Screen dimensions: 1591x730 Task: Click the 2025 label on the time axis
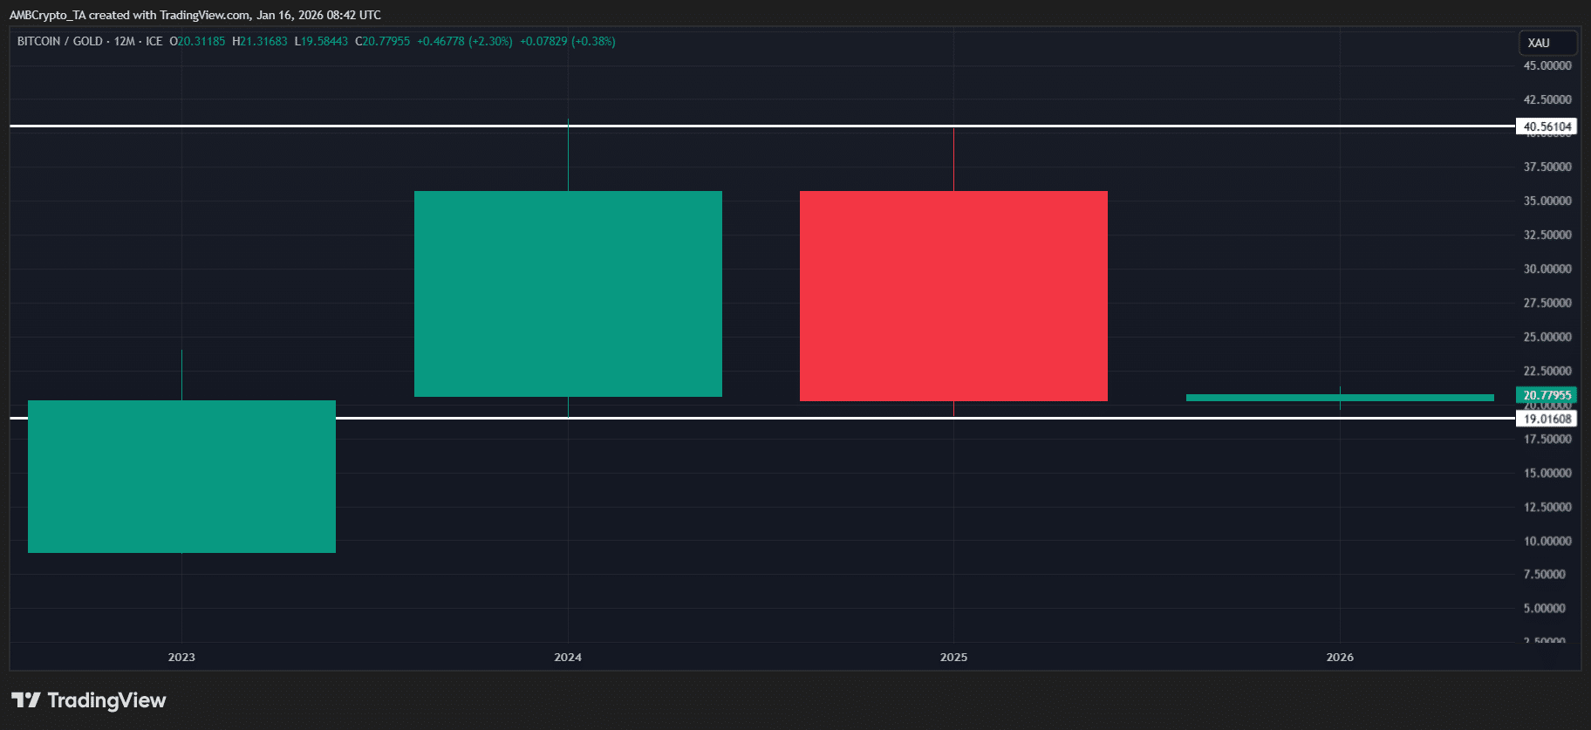click(953, 657)
